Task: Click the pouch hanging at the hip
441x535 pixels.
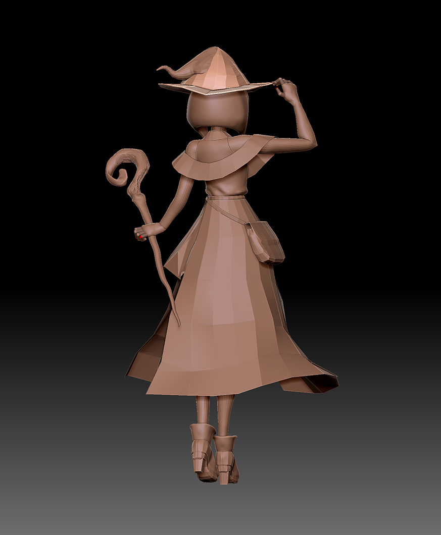Action: [266, 242]
